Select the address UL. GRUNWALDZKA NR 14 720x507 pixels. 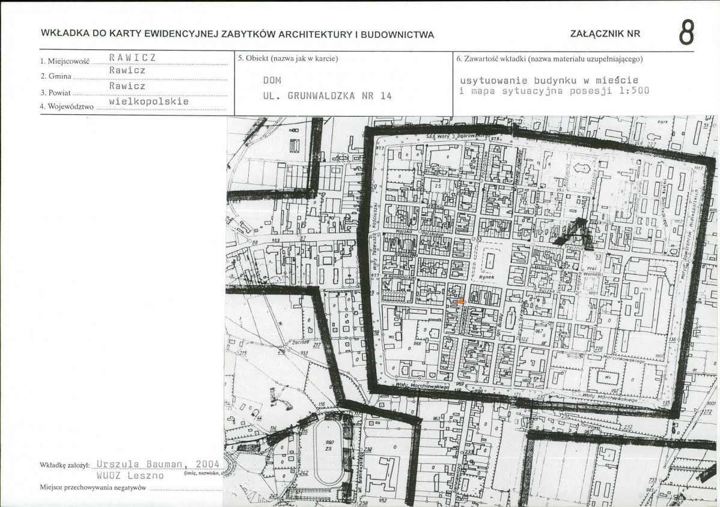click(x=327, y=96)
